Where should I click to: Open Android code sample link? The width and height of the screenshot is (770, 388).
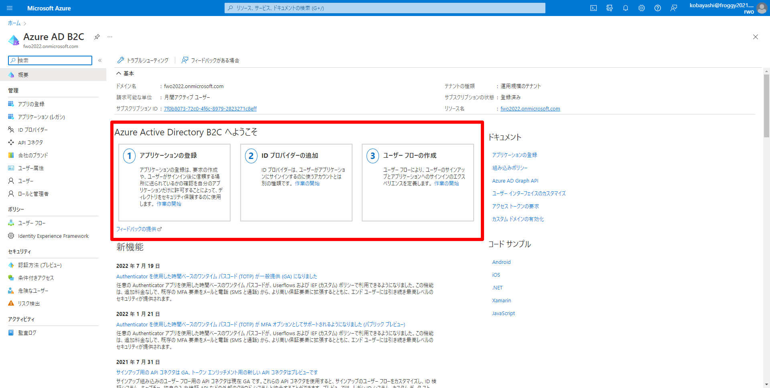[501, 262]
